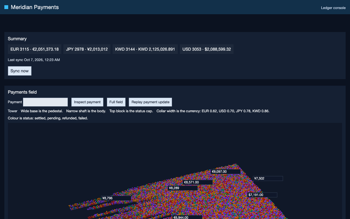
Task: Select the KWD 3144 summary chip
Action: pyautogui.click(x=145, y=49)
